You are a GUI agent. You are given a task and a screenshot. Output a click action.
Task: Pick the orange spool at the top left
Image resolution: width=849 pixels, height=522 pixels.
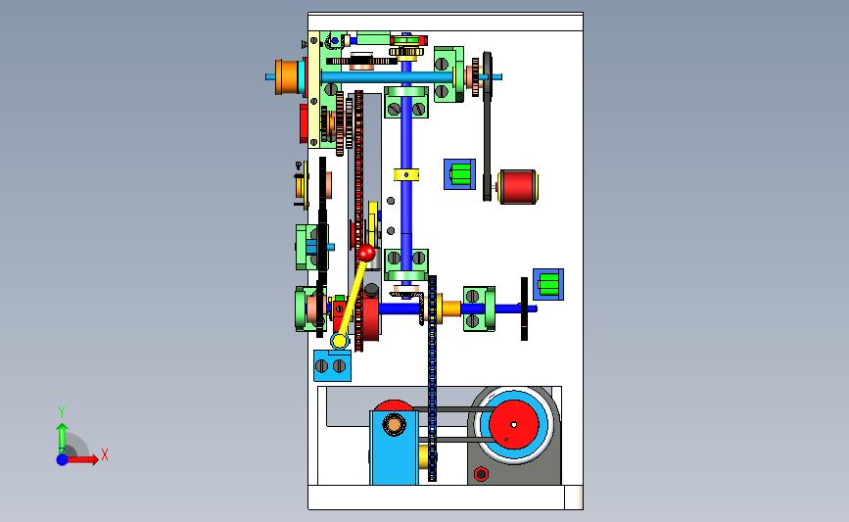[x=288, y=77]
